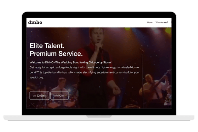Click the trumpet player at the right edge

169,95
